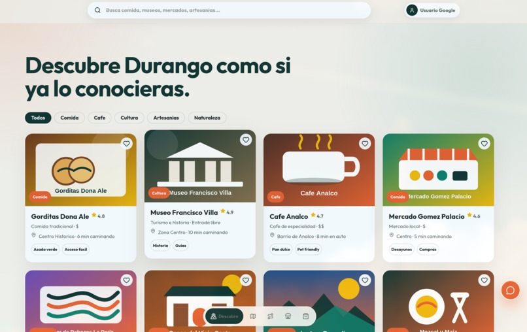Toggle heart on the wavy-stripes rebozos card

click(x=126, y=280)
